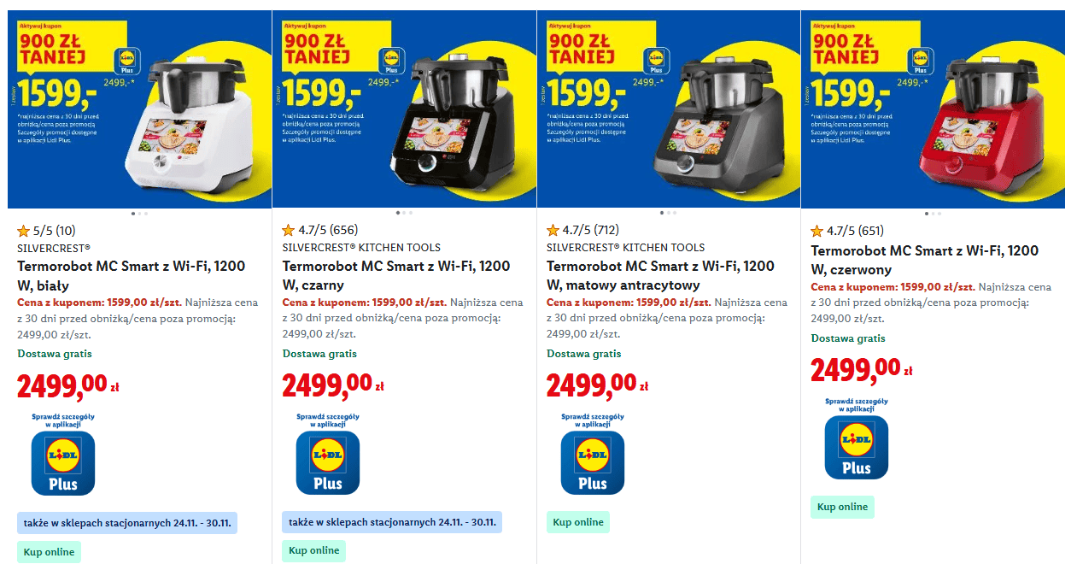Image resolution: width=1077 pixels, height=564 pixels.
Task: Click Lidl Plus app icon under red Termorobot
Action: 857,447
